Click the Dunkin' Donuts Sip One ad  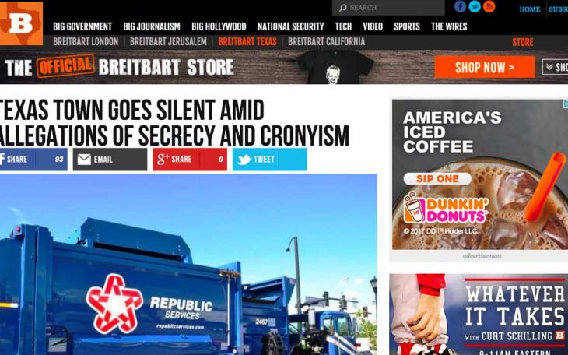tap(480, 174)
